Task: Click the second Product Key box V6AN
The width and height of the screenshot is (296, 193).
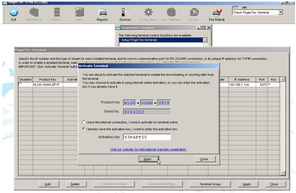Action: [x=147, y=103]
